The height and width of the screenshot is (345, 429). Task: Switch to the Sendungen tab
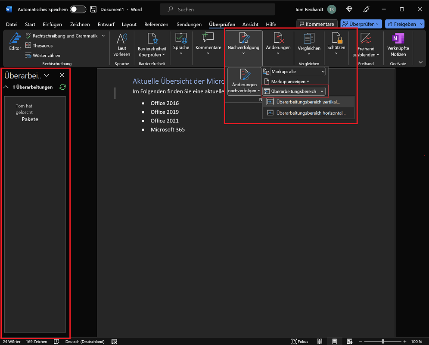(189, 25)
